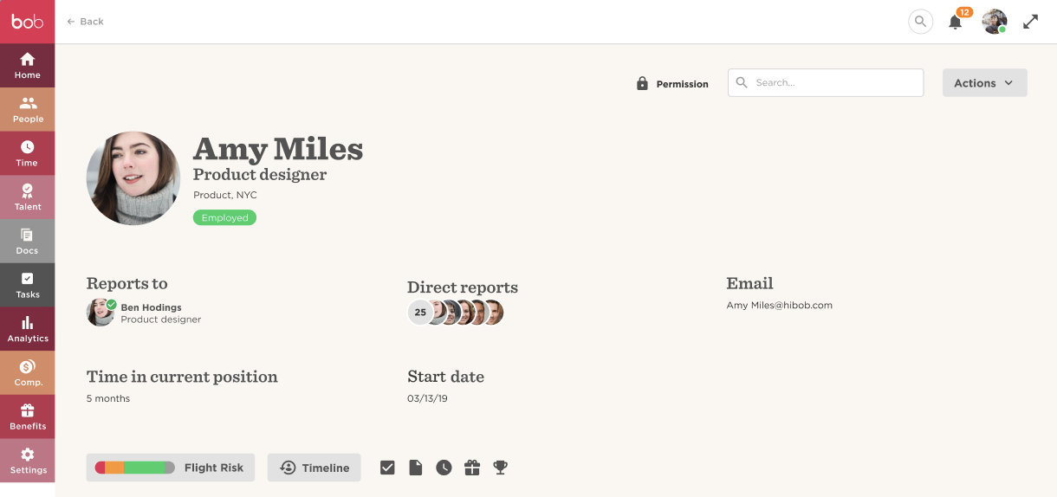Click the Timeline button
The image size is (1057, 497).
pos(315,468)
